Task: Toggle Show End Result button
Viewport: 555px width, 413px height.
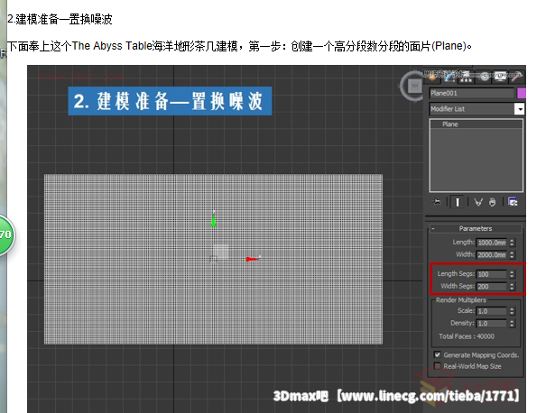Action: (458, 202)
